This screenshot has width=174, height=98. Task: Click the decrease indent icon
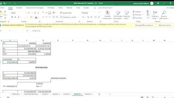tap(54, 17)
